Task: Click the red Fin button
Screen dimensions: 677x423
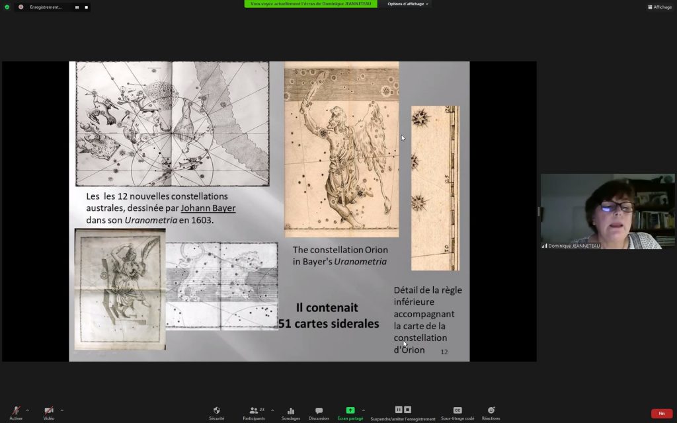Action: [x=661, y=414]
